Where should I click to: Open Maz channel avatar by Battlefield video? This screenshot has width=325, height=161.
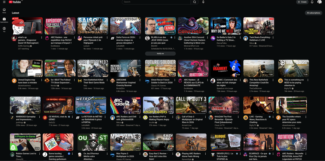pos(80,81)
